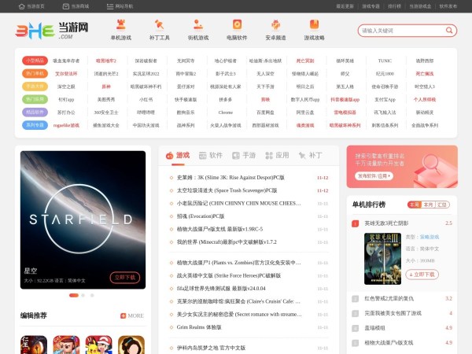The image size is (472, 354).
Task: Click the 发布软件/应用 banner button
Action: click(x=374, y=176)
